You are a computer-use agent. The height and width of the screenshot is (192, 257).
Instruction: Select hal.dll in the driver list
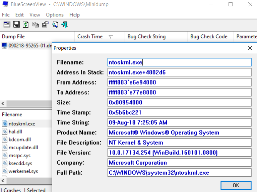[x=16, y=132]
